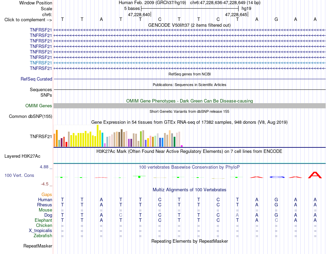Open the OMIM Genes track label
The image size is (326, 254).
pos(39,106)
